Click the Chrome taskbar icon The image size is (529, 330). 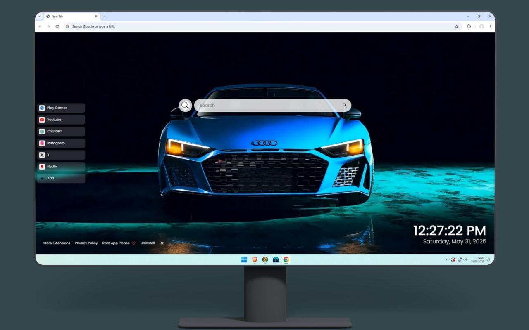tap(286, 259)
